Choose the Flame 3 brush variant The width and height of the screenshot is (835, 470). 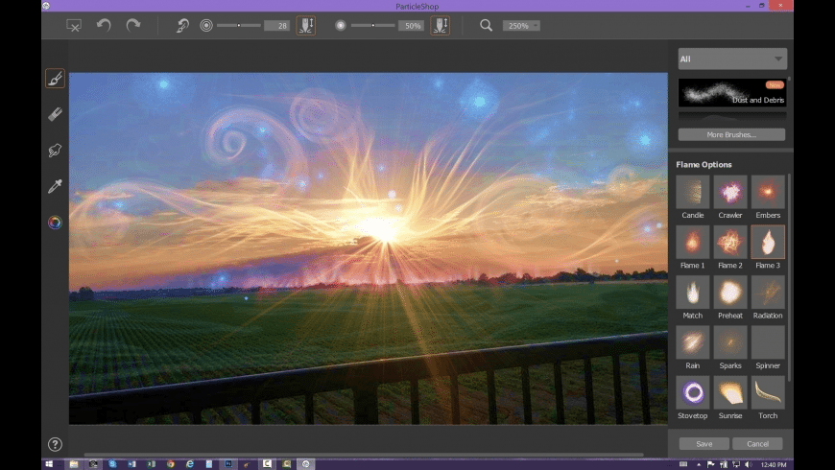(x=768, y=242)
